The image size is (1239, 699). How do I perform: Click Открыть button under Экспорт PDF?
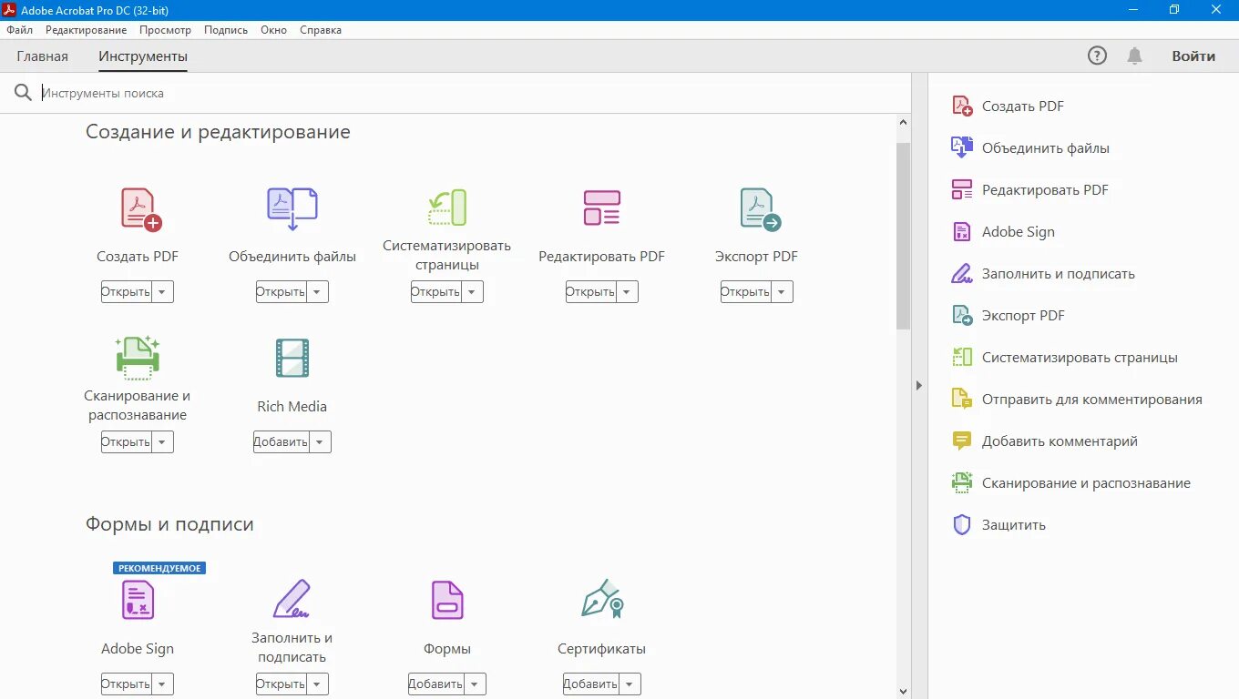click(x=745, y=292)
